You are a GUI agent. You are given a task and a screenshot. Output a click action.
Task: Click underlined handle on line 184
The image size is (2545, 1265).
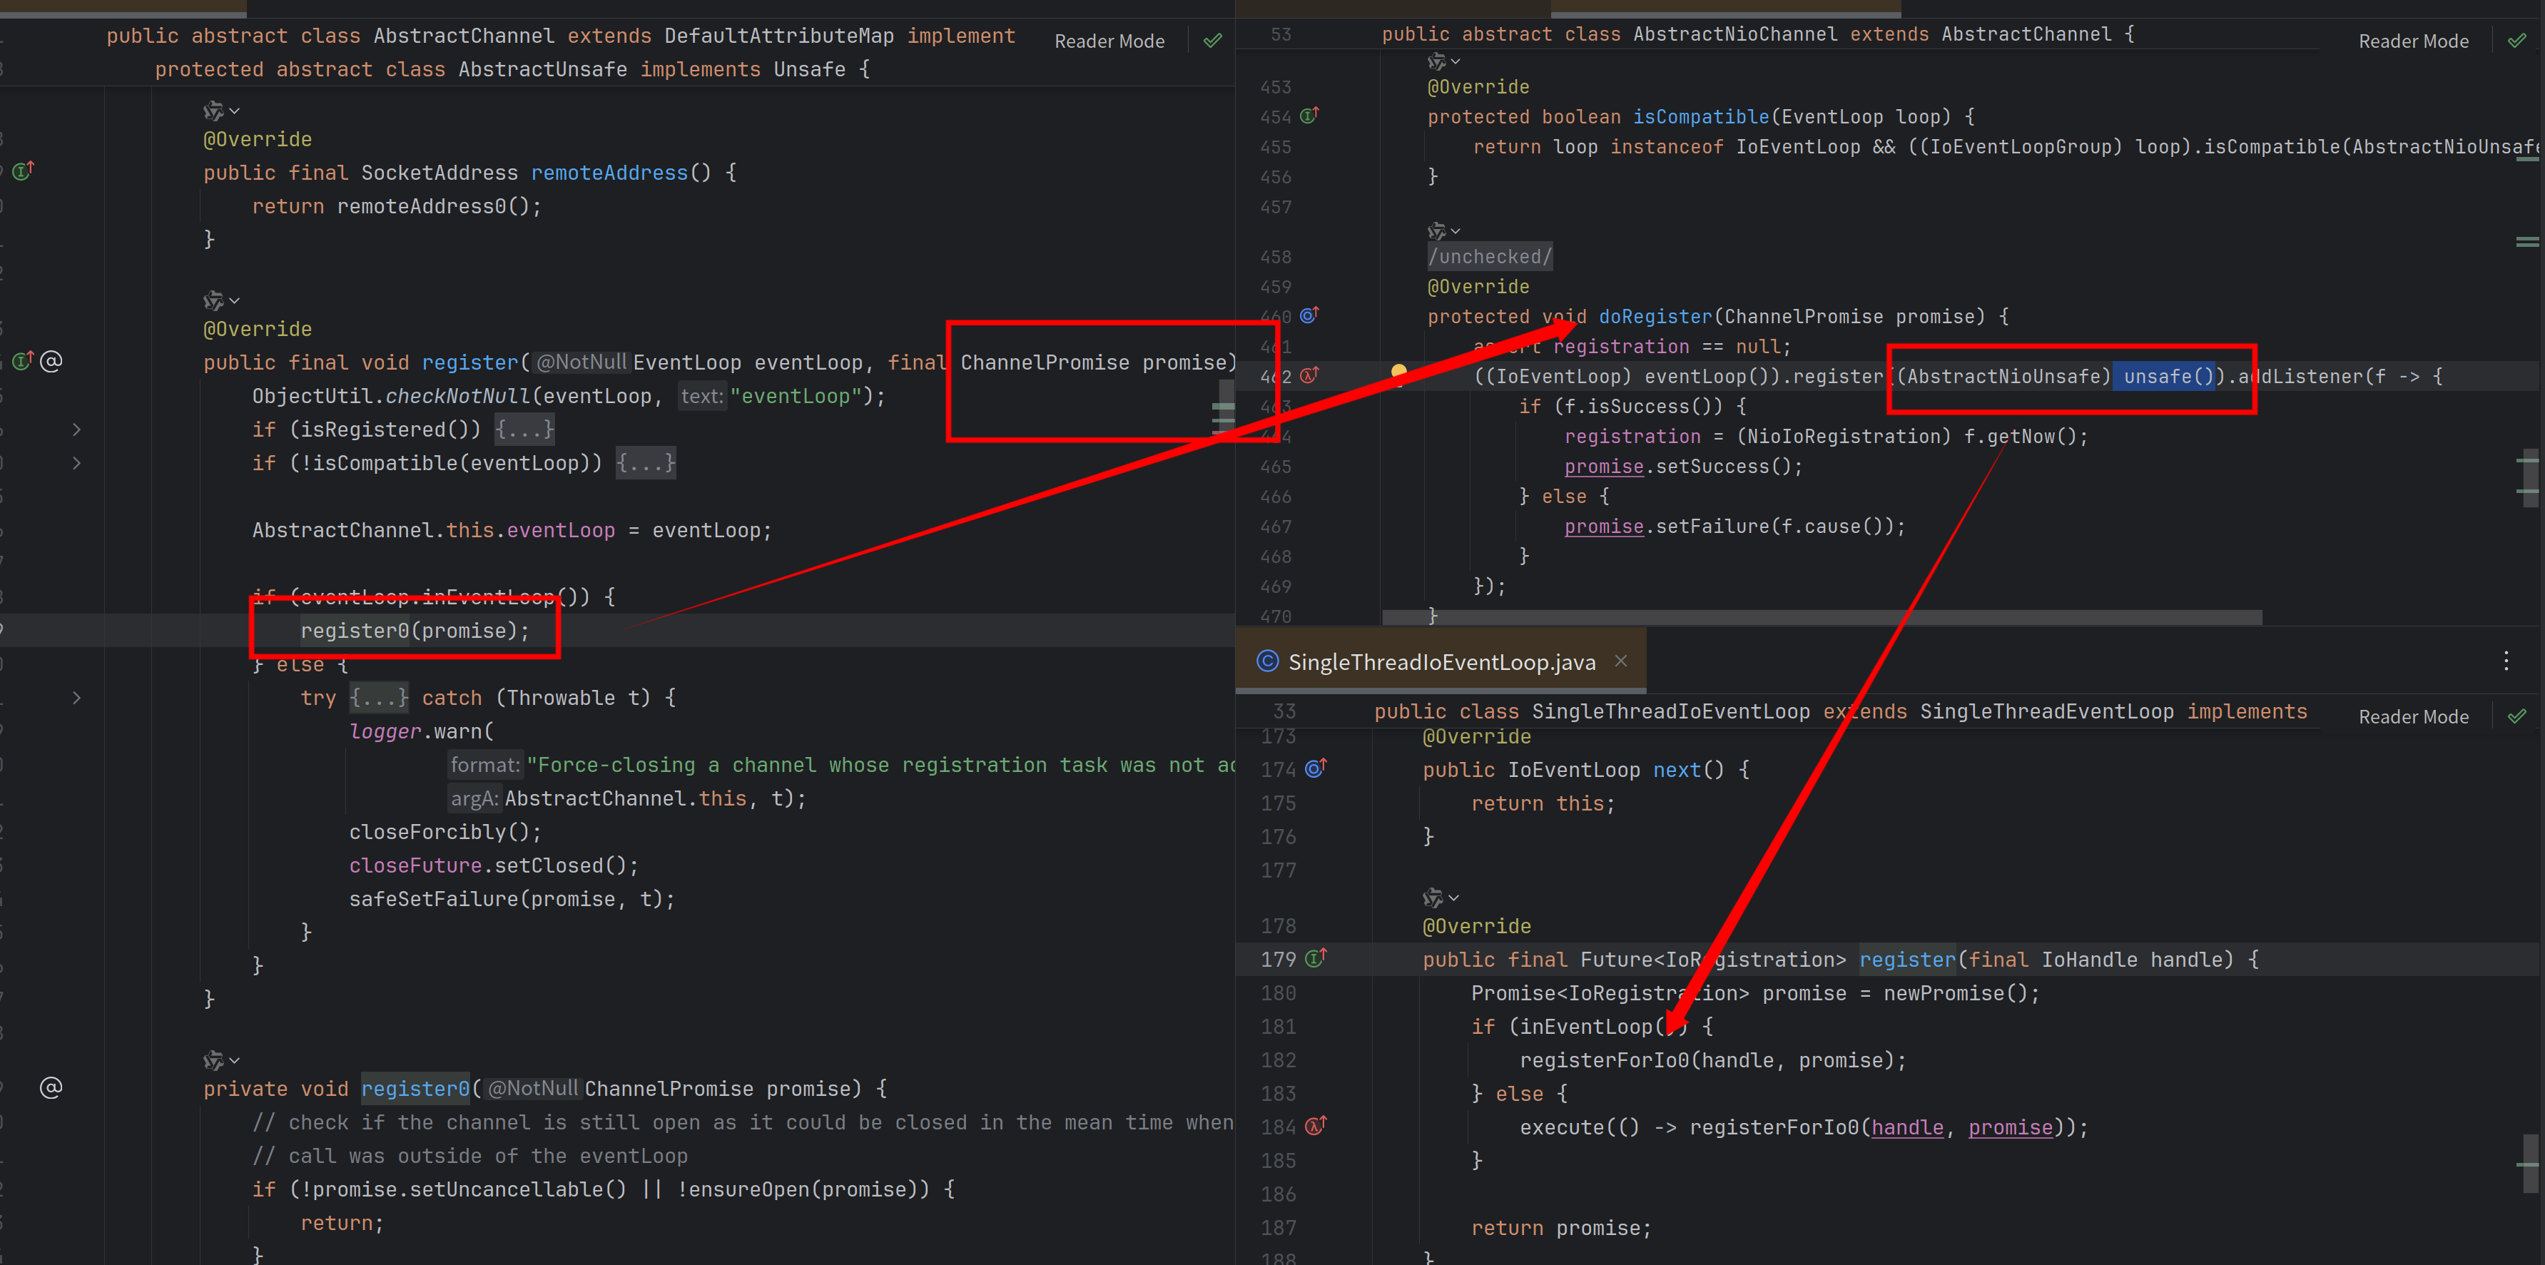coord(1906,1127)
